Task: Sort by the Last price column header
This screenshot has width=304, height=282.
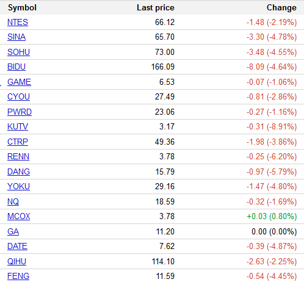Action: coord(156,8)
